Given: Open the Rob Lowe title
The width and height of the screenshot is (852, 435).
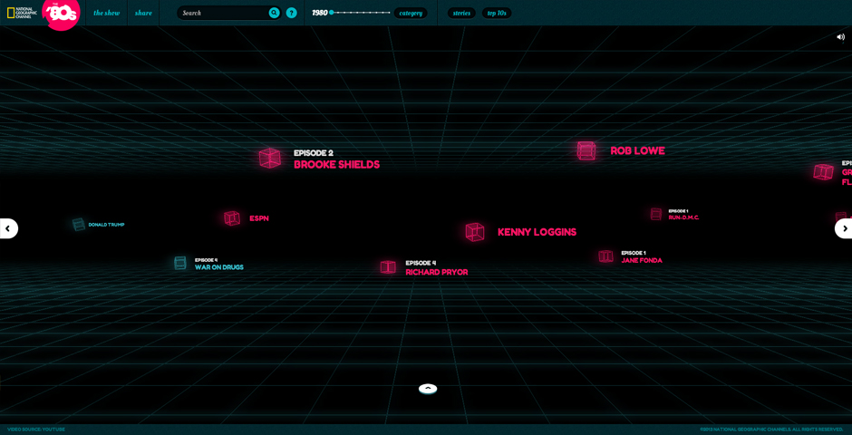Looking at the screenshot, I should [637, 151].
